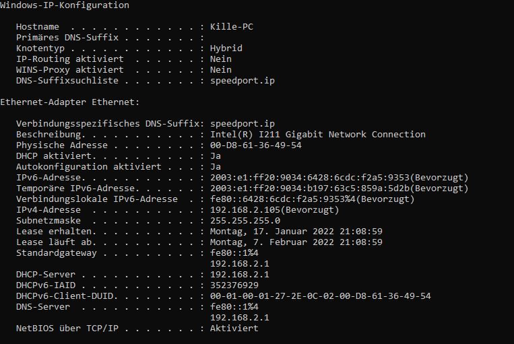The image size is (514, 344).
Task: Click the DHCP-Server address 192.168.2.1
Action: pyautogui.click(x=240, y=275)
